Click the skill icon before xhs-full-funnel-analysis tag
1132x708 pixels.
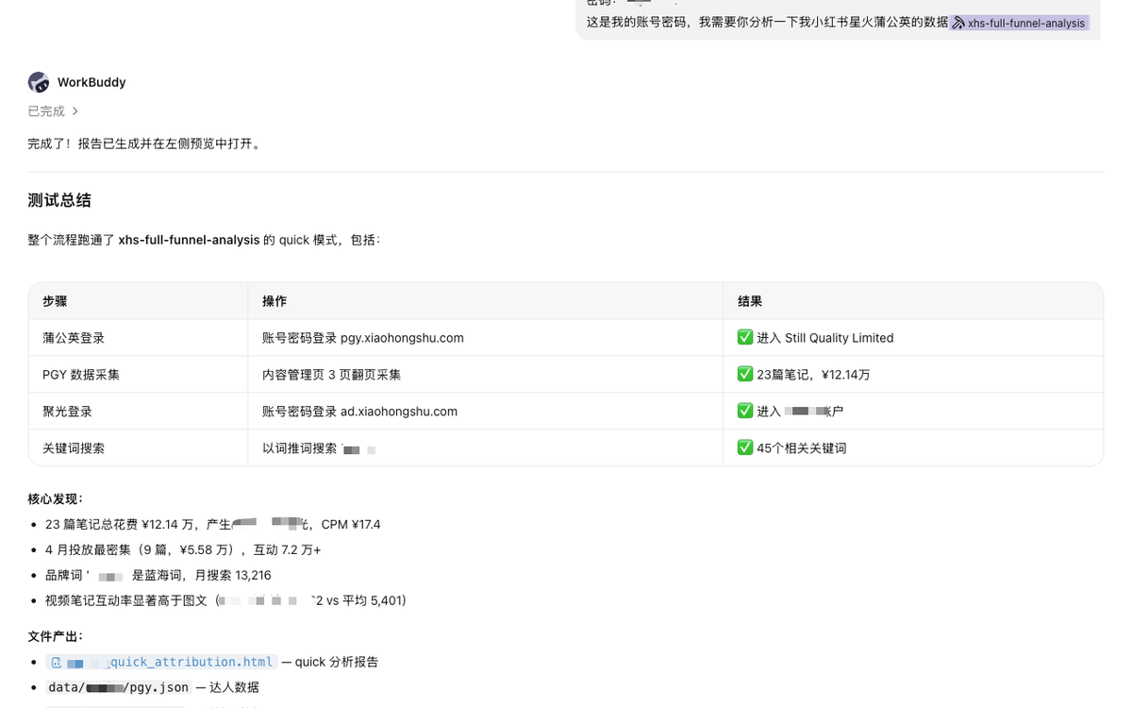(958, 23)
